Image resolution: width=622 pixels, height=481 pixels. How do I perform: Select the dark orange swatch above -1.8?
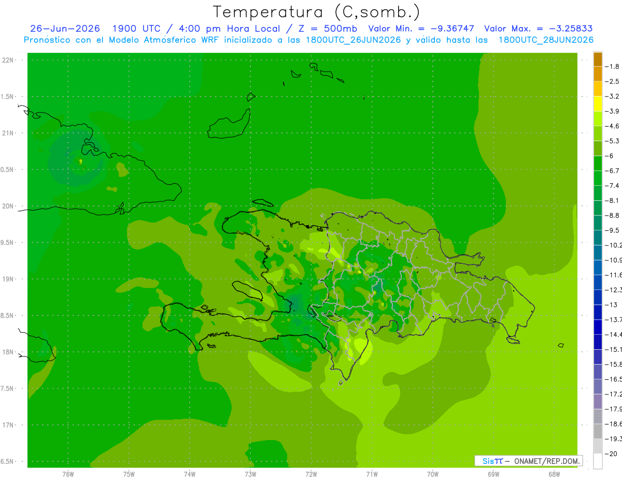(x=598, y=59)
